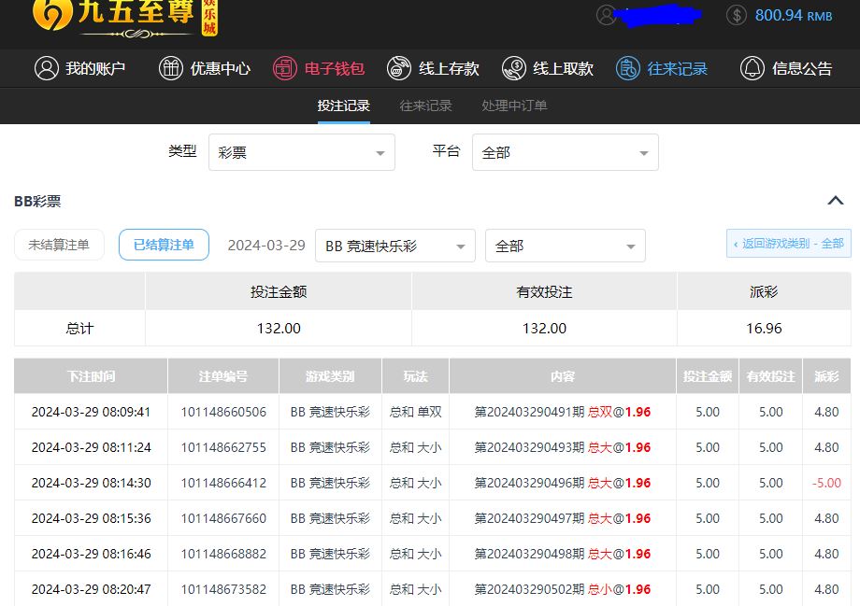Screen dimensions: 860x606
Task: Click the 派彩 header in bet list
Action: (826, 376)
